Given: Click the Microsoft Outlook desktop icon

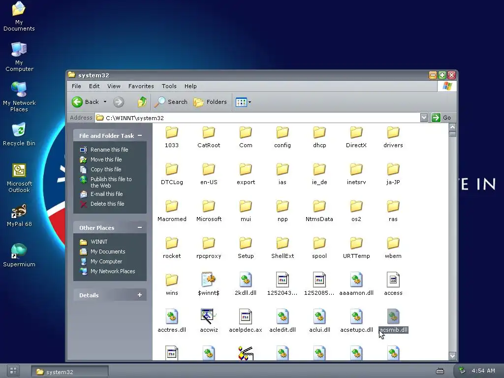Looking at the screenshot, I should click(x=19, y=178).
